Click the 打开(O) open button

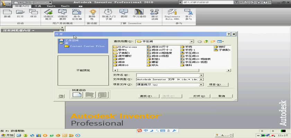(x=199, y=96)
